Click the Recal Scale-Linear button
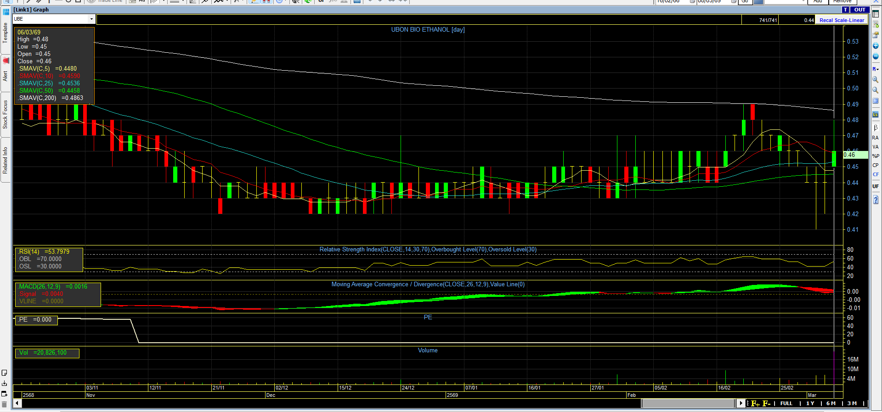882x412 pixels. pos(842,20)
